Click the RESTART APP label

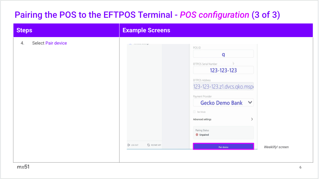tap(156, 145)
